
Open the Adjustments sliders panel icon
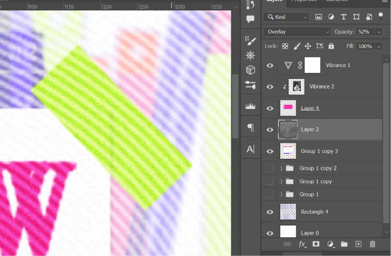click(x=251, y=85)
